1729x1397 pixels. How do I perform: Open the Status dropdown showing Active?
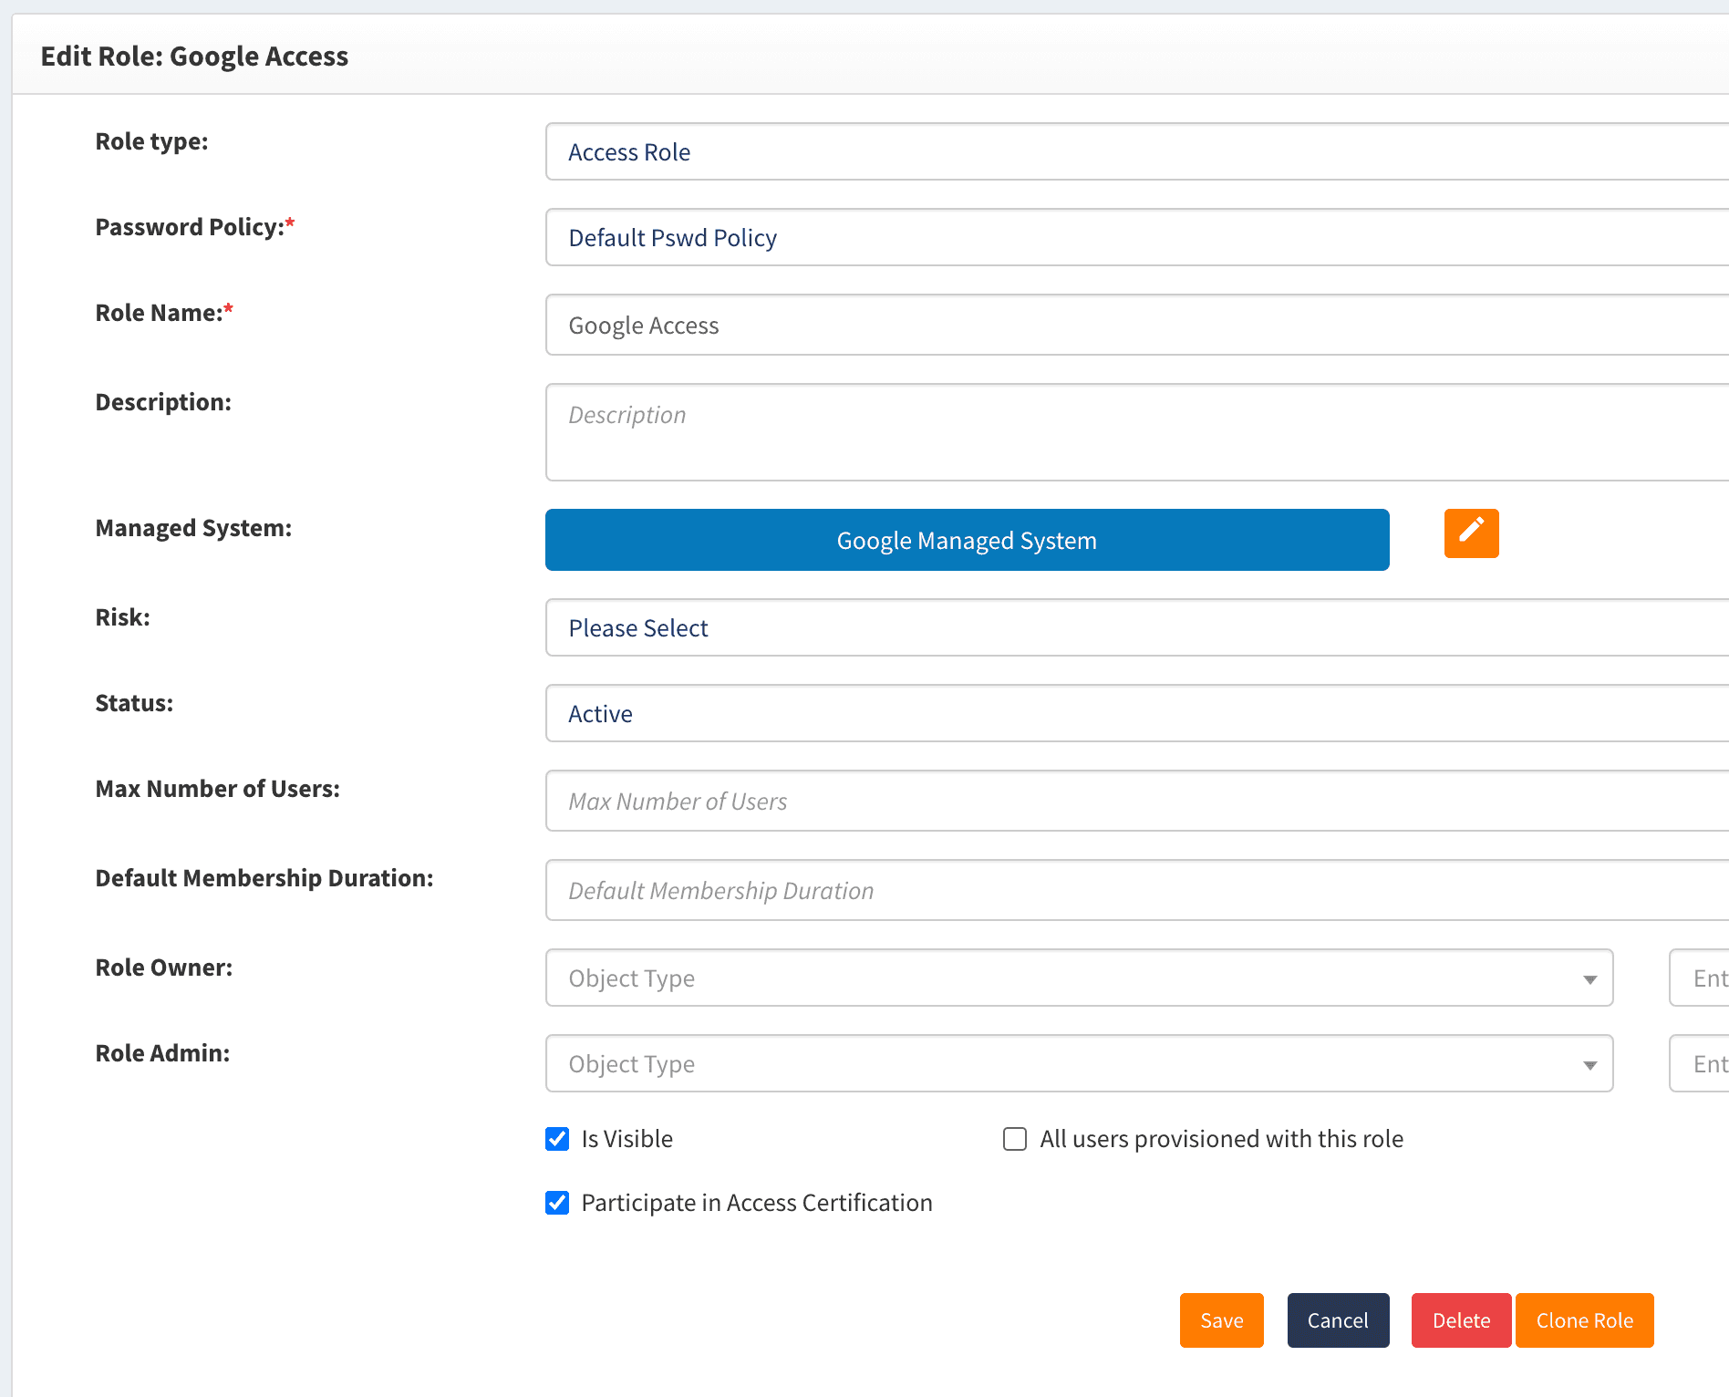click(x=1135, y=714)
